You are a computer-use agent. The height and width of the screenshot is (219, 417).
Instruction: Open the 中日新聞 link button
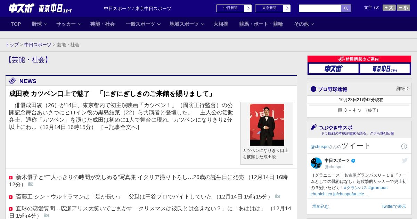(230, 8)
